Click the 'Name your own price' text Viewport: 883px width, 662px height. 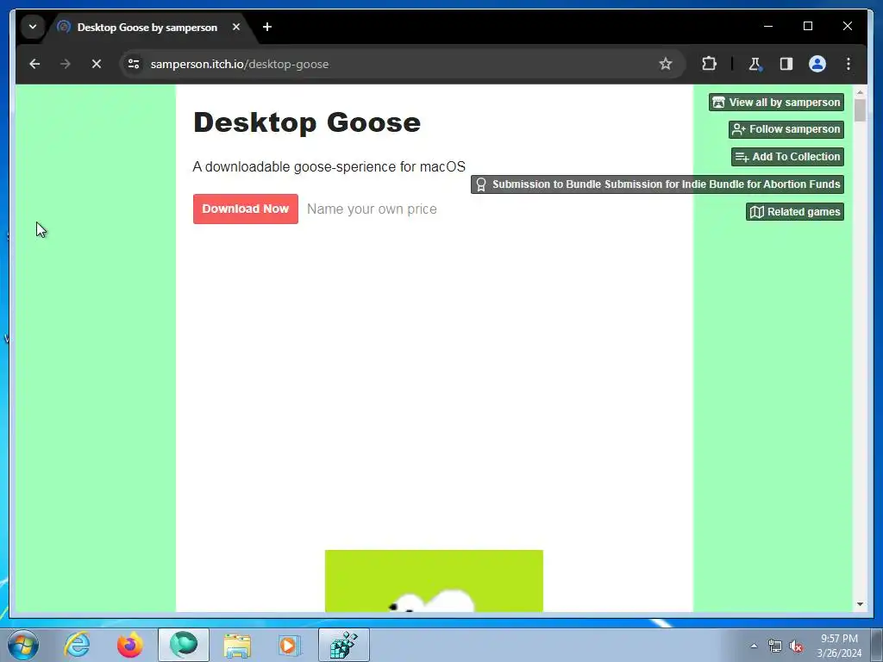point(372,209)
